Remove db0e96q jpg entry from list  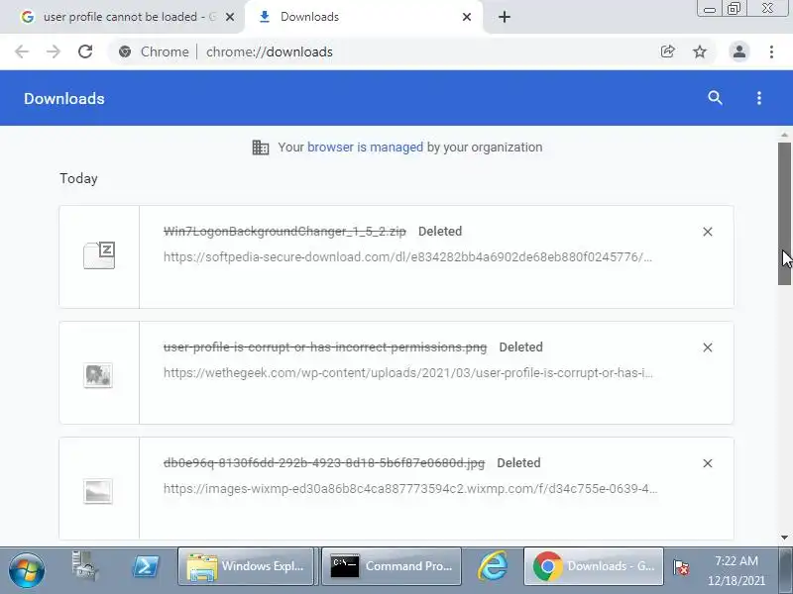tap(708, 463)
